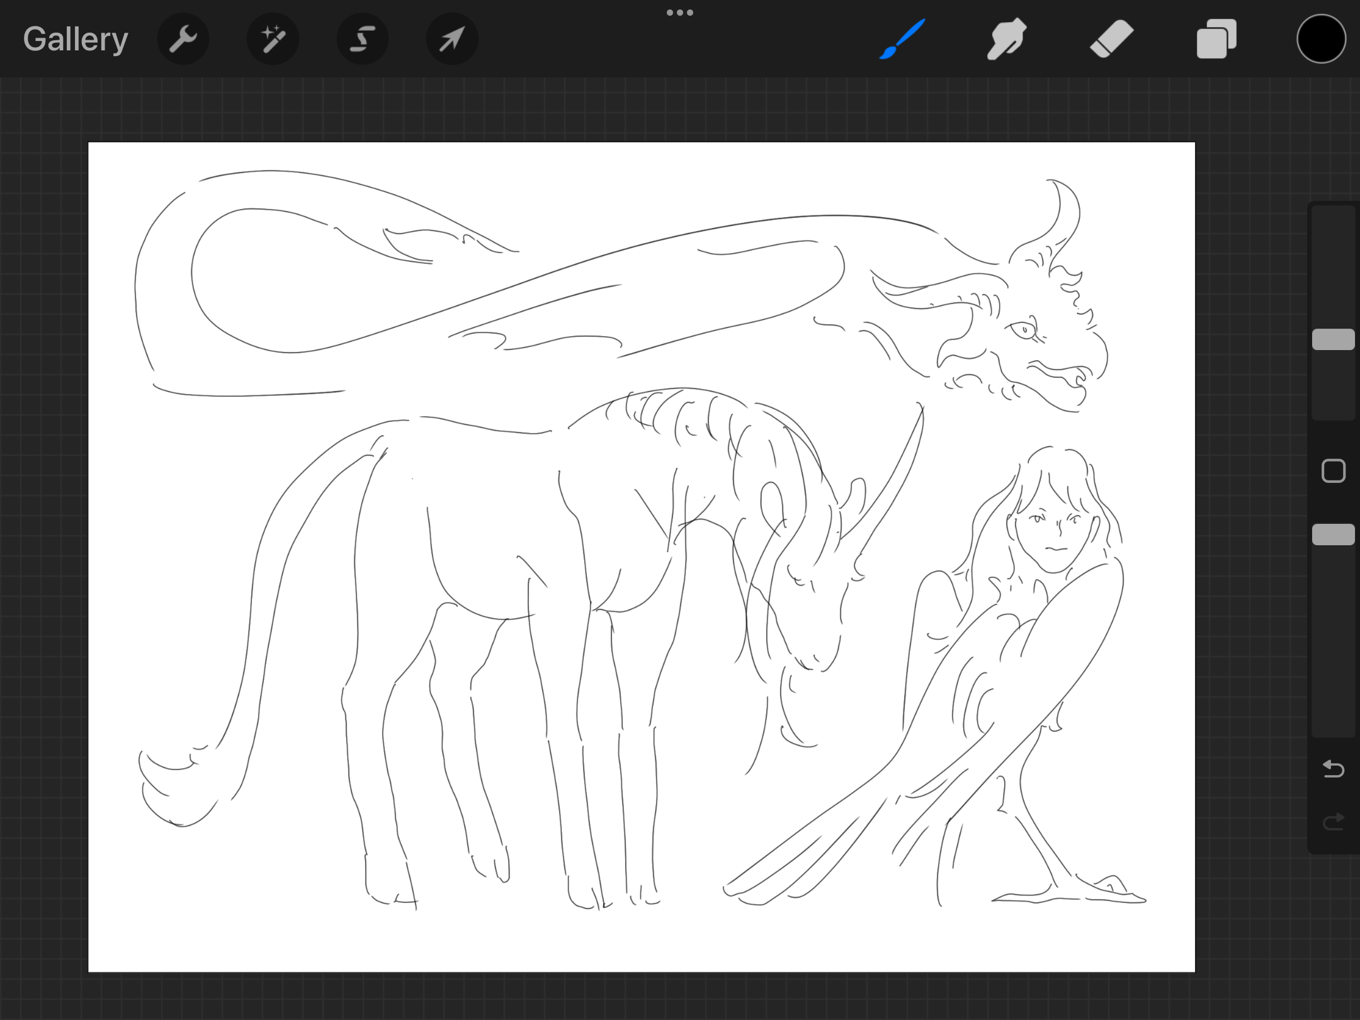Select the Smudge finger tool
Screen dimensions: 1360x1020
pyautogui.click(x=1006, y=39)
